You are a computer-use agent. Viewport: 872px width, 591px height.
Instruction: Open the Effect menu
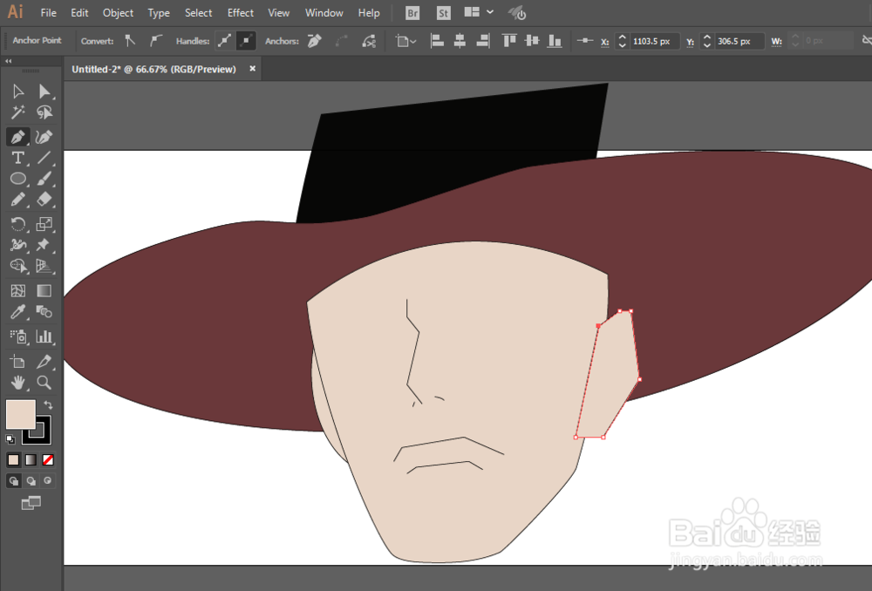pyautogui.click(x=241, y=13)
